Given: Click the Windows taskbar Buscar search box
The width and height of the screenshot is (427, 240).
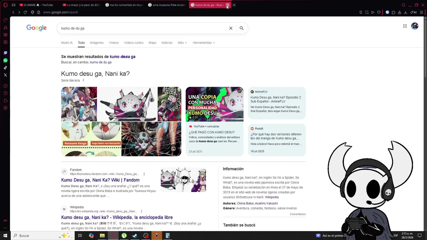Looking at the screenshot, I should tap(42, 236).
